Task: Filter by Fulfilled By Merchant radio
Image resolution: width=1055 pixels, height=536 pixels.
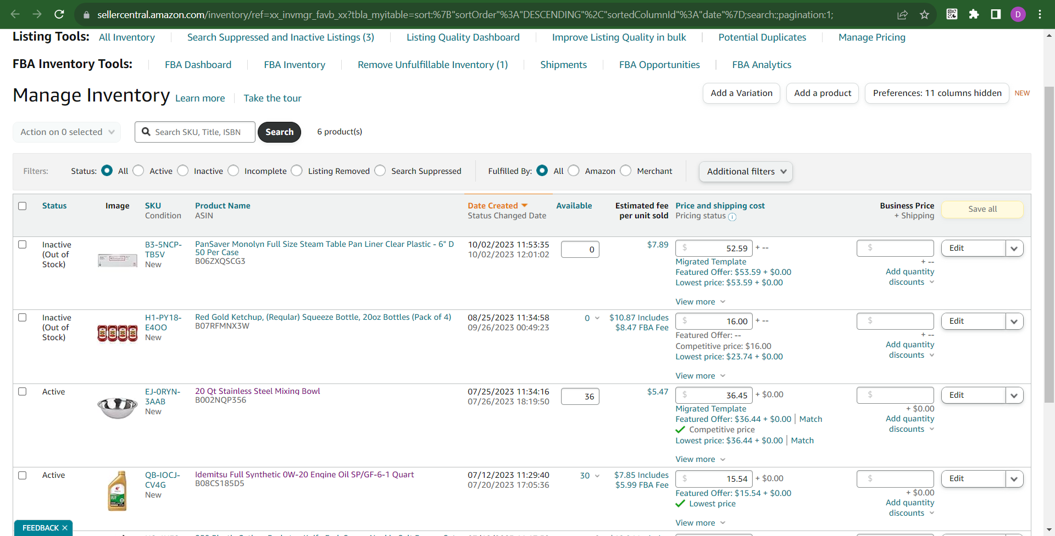Action: [x=626, y=171]
